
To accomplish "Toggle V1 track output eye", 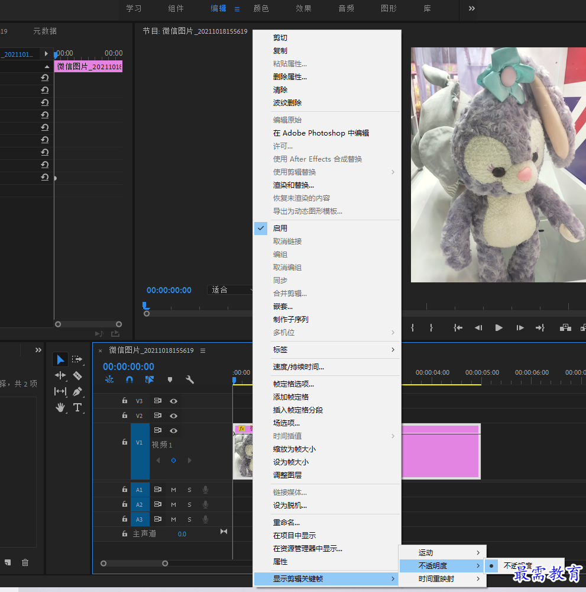I will tap(173, 430).
